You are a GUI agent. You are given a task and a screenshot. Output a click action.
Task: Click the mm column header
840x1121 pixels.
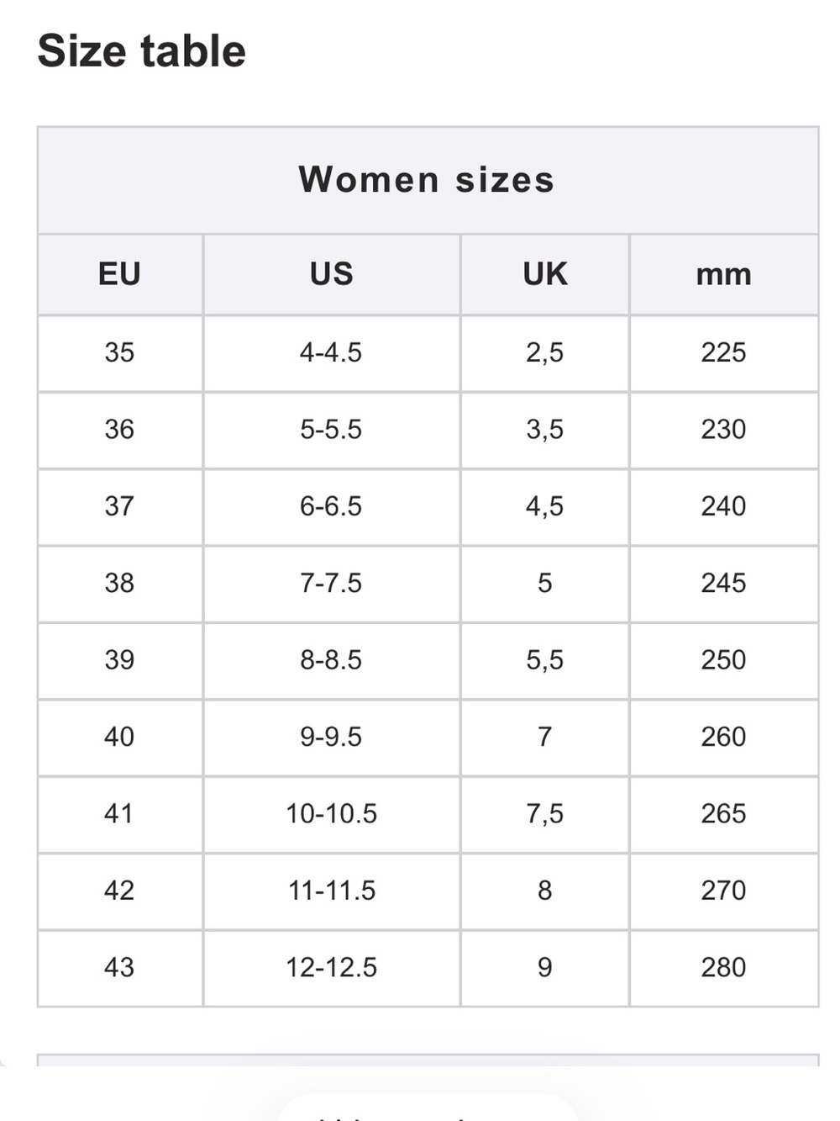724,274
